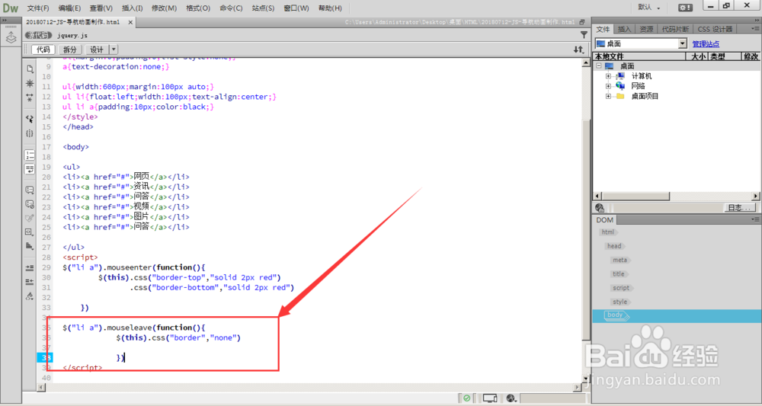Click the 源代码 source code button
This screenshot has width=762, height=406.
click(x=38, y=36)
